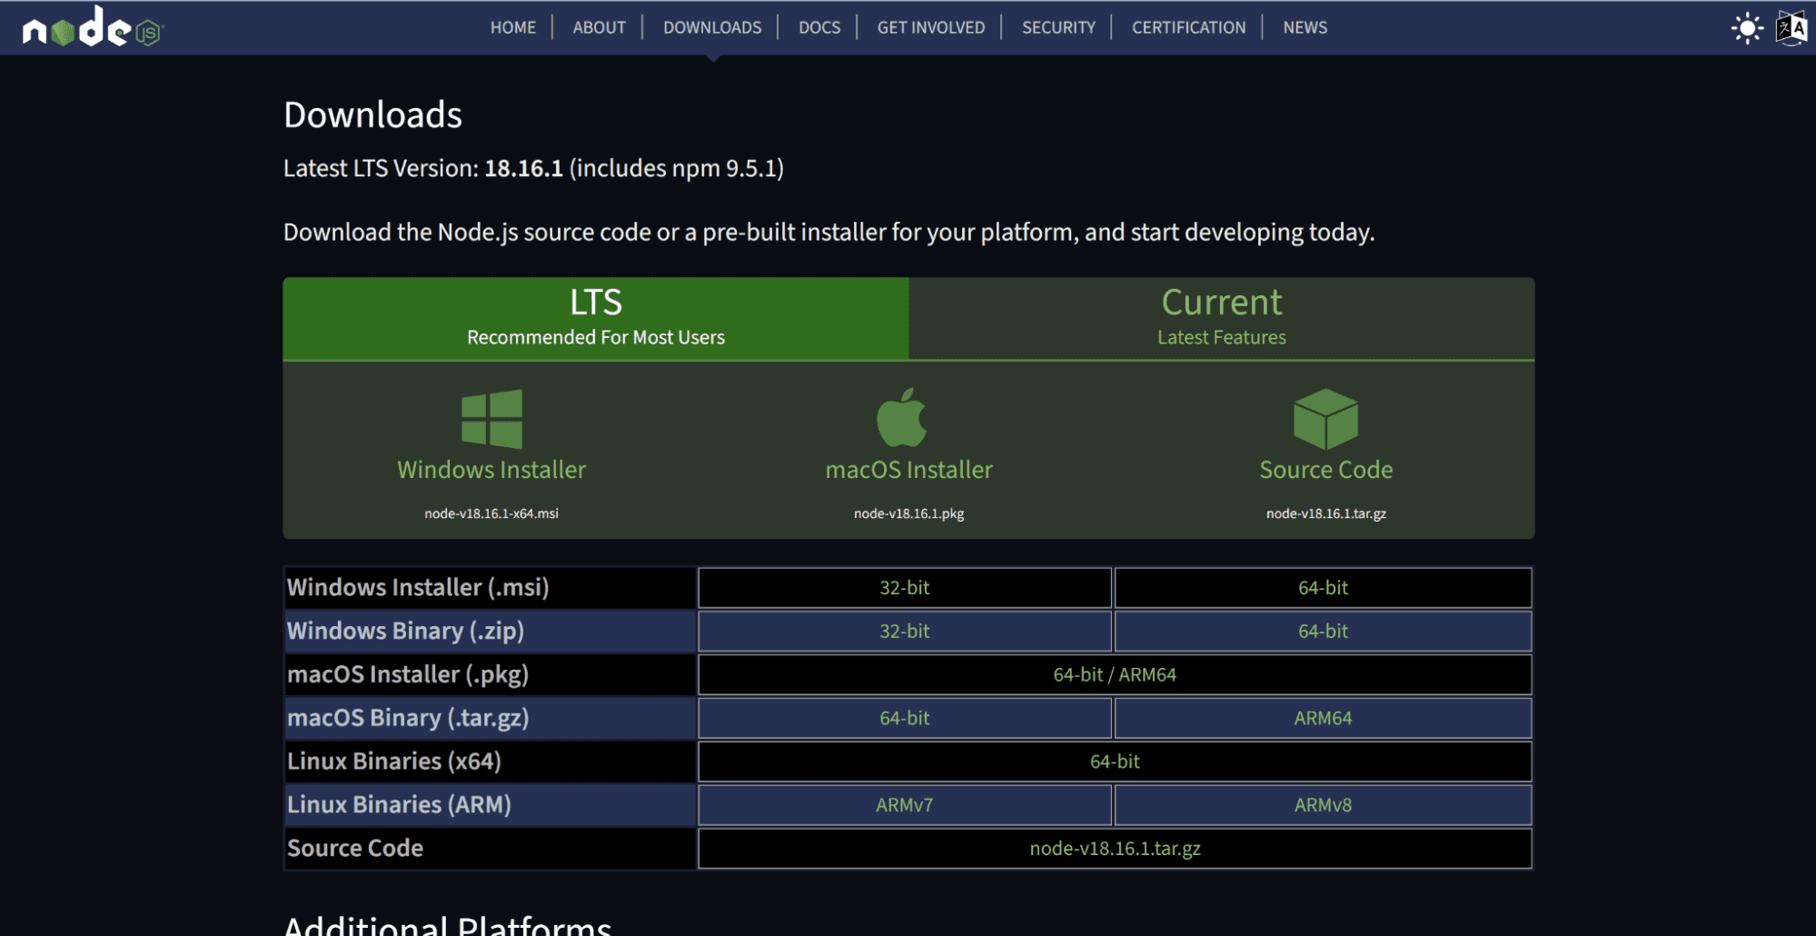Viewport: 1816px width, 936px height.
Task: Open the DOCS menu item
Action: [x=819, y=27]
